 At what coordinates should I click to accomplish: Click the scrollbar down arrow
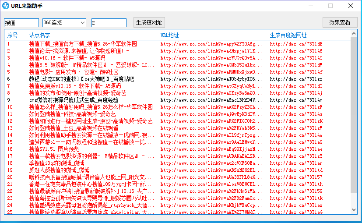point(354,210)
